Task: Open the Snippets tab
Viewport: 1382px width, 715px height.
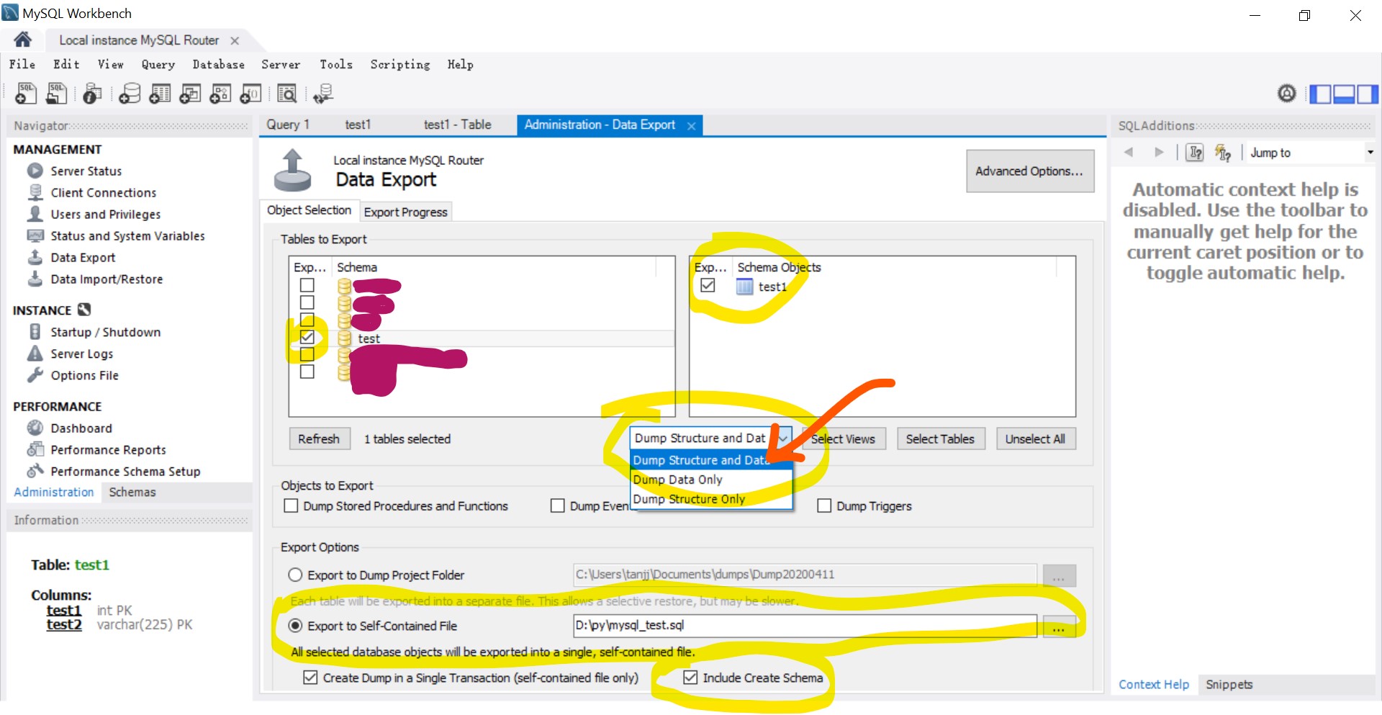Action: point(1229,684)
